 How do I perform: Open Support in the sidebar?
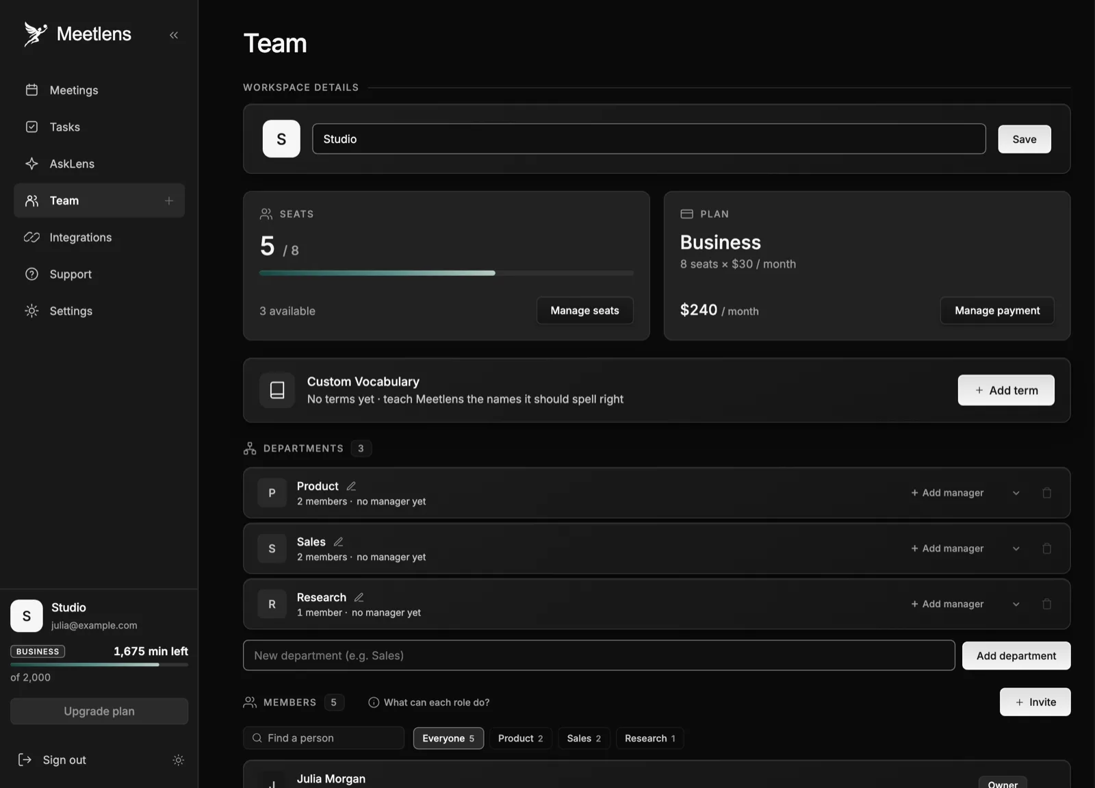click(x=99, y=275)
